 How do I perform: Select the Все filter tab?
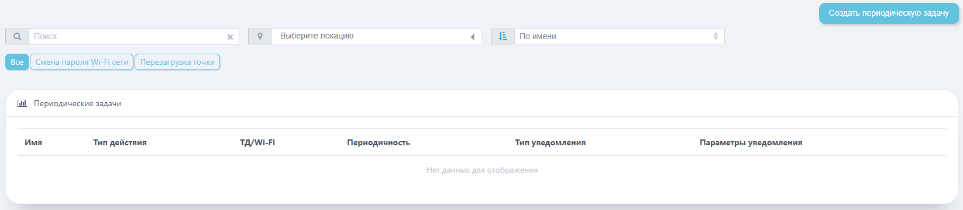coord(17,62)
